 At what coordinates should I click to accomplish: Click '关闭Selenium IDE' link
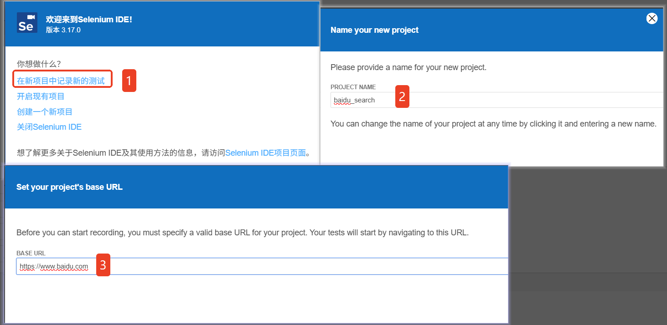click(x=49, y=127)
